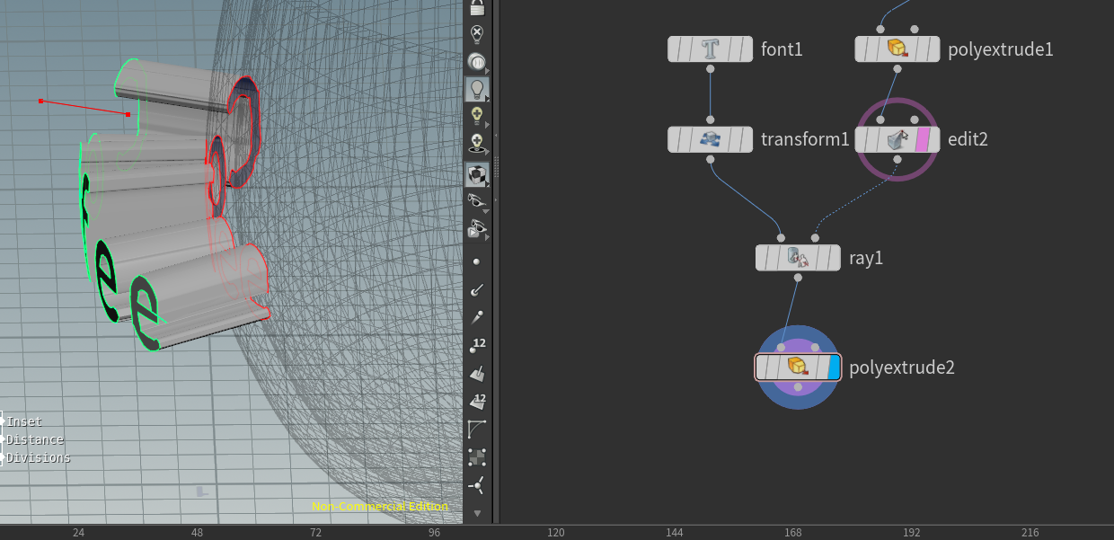Enable high quality lighting via yellow bulb icon
The image size is (1114, 540).
(477, 115)
